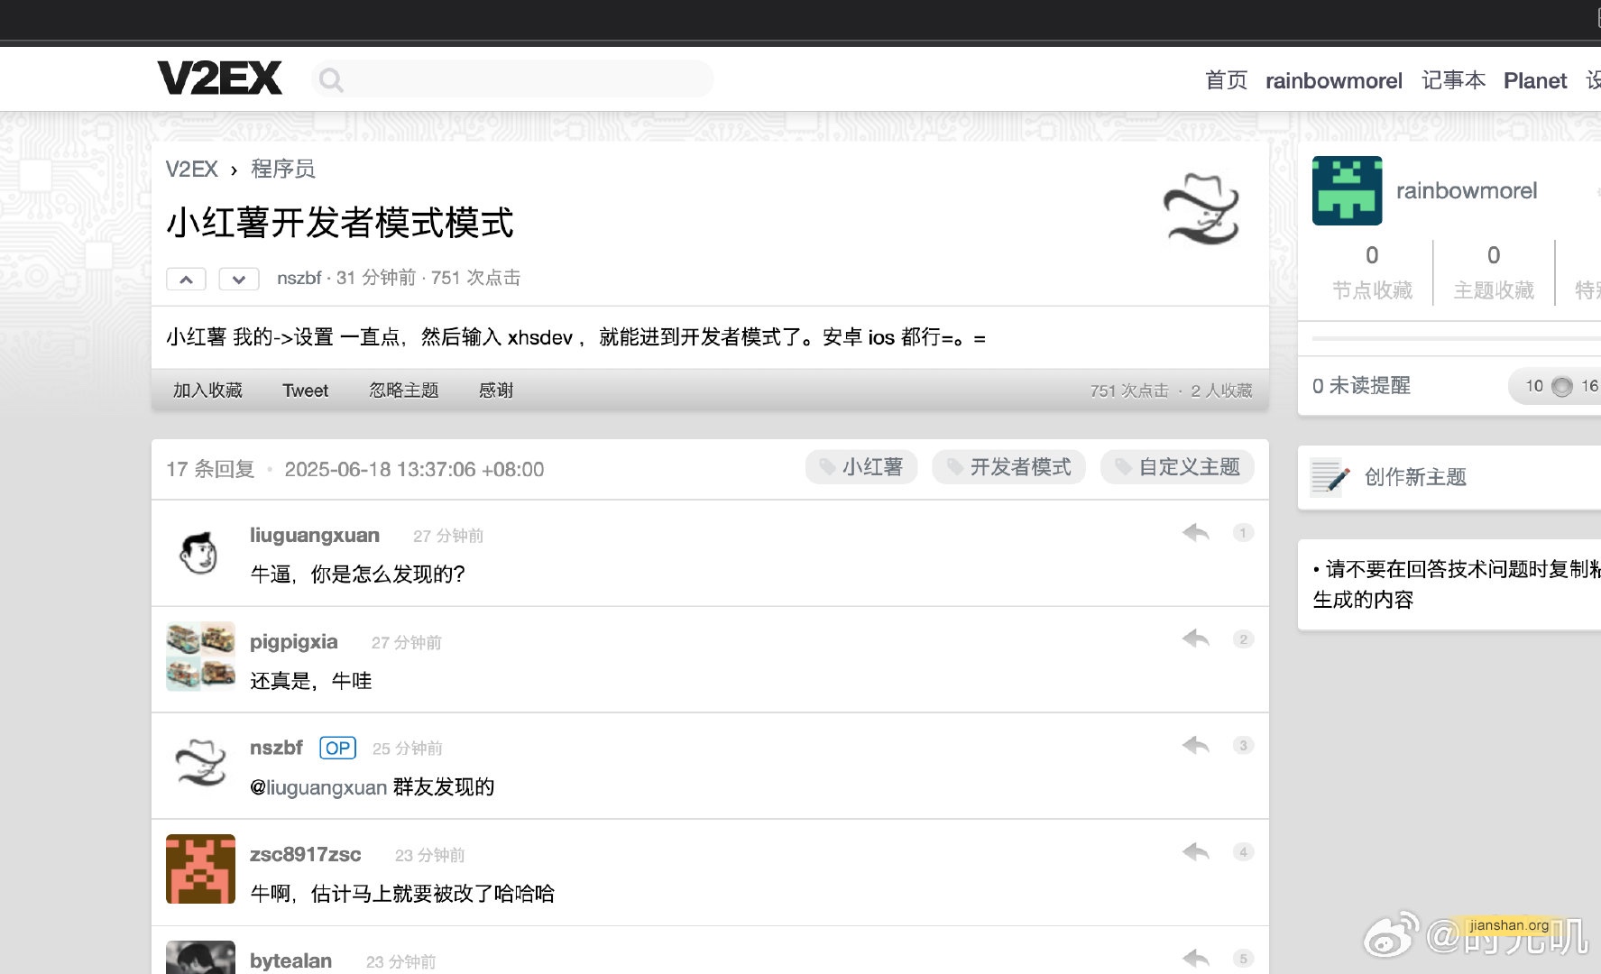This screenshot has height=974, width=1601.
Task: Open nszbf's avatar in reply 3
Action: coord(200,763)
